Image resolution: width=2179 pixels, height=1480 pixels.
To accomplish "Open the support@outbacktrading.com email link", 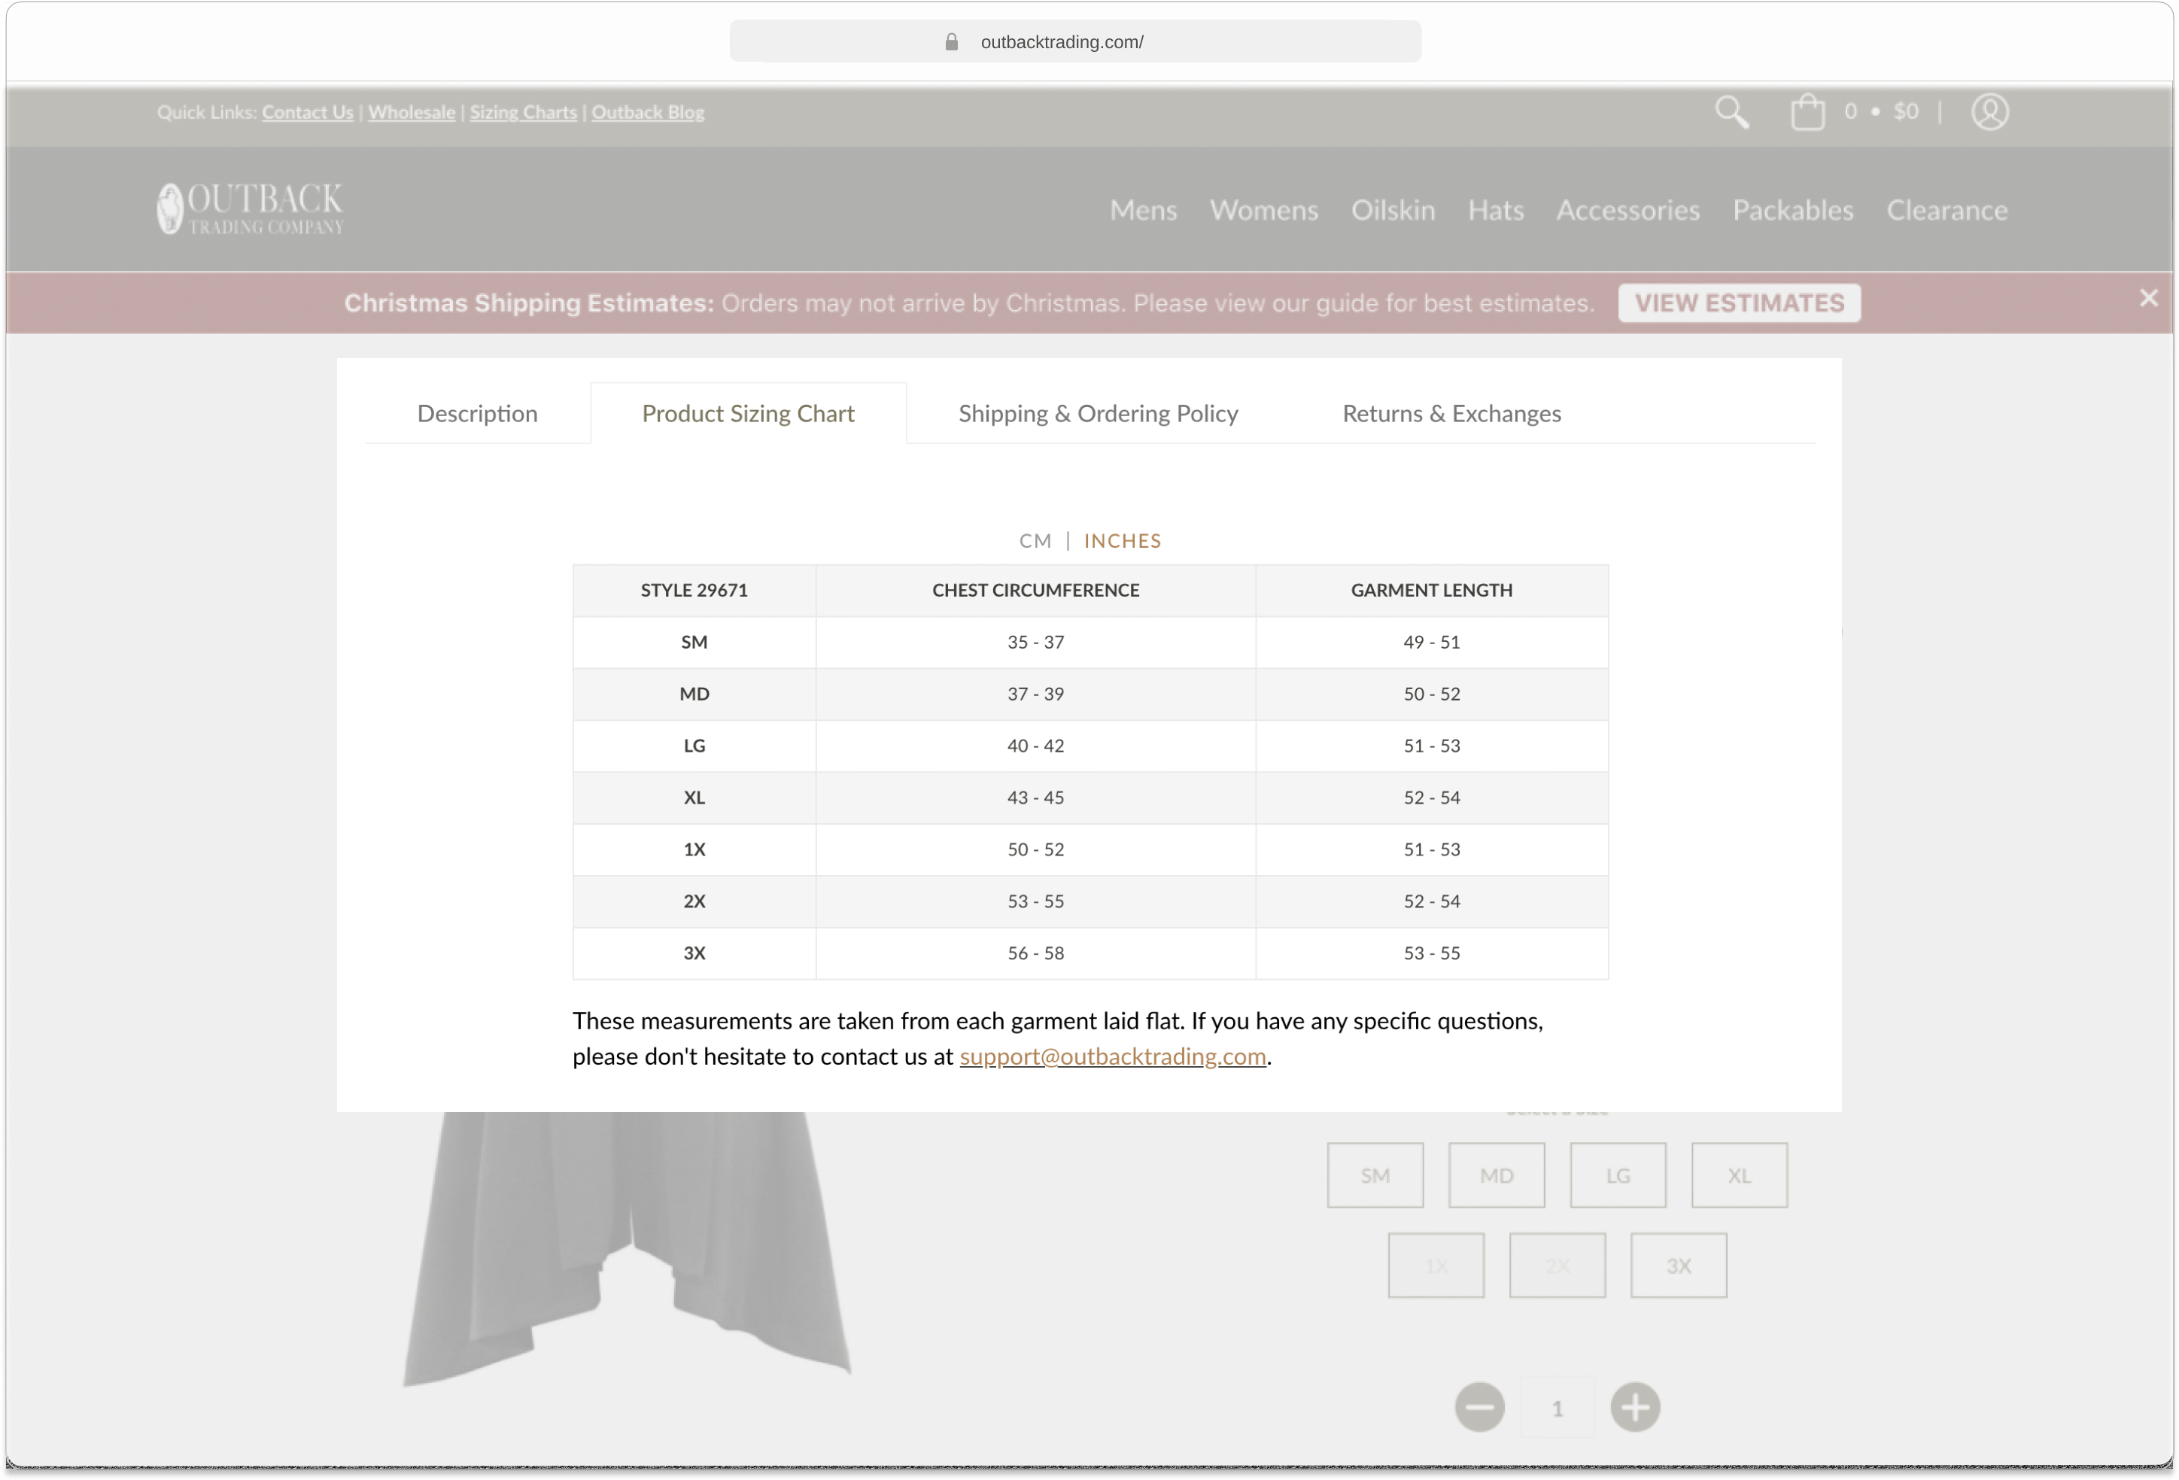I will (1112, 1056).
